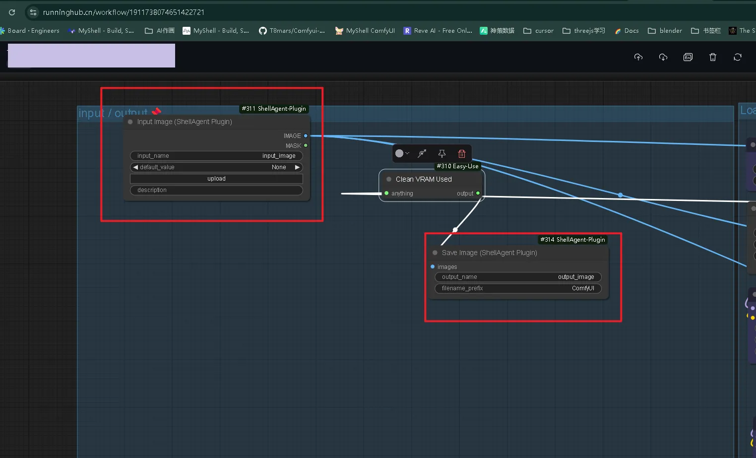Click the cloud download icon in the toolbar
This screenshot has height=458, width=756.
pyautogui.click(x=663, y=57)
